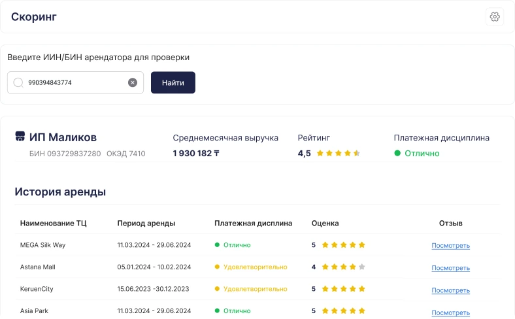Click the История аренды heading
This screenshot has height=319, width=515.
tap(60, 192)
